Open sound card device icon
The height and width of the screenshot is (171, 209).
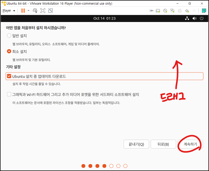(x=187, y=11)
